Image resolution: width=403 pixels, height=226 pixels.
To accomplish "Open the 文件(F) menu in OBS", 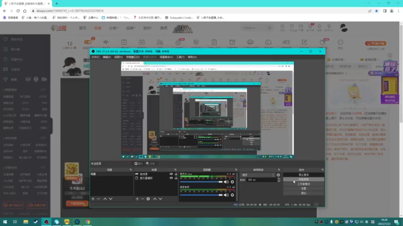I will pyautogui.click(x=95, y=57).
